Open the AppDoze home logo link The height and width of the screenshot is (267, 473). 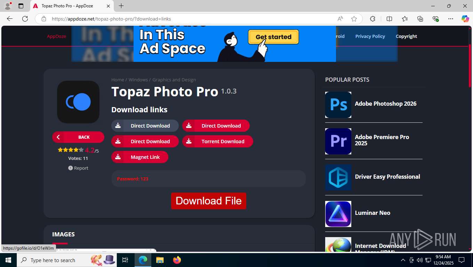tap(56, 36)
